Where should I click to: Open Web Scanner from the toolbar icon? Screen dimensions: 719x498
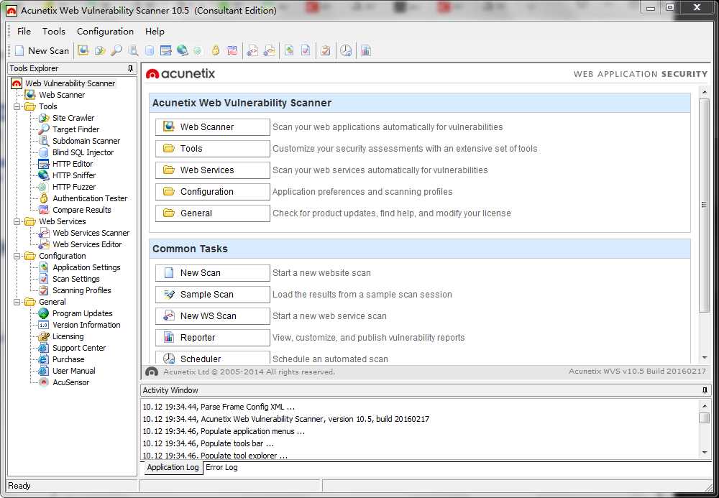tap(83, 50)
